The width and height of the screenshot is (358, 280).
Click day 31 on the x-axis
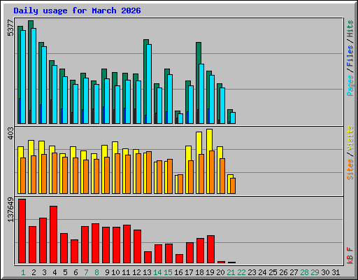point(336,272)
